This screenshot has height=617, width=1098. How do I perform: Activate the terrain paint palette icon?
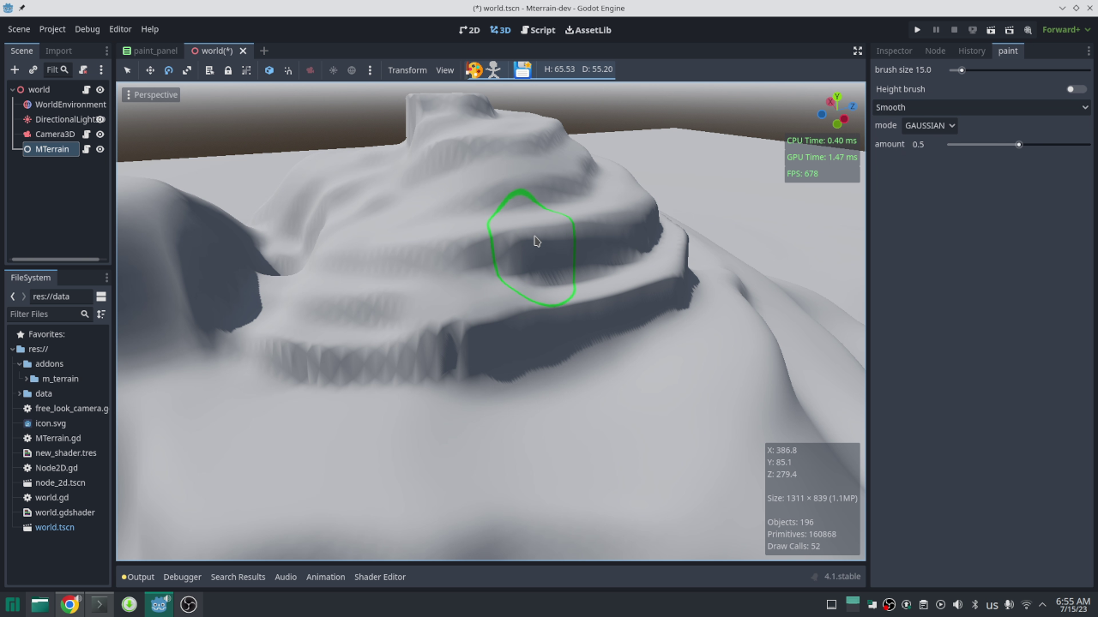(474, 69)
